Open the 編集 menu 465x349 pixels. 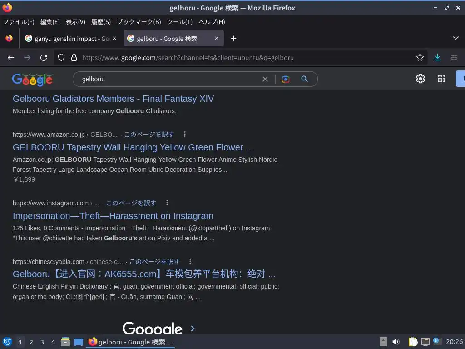pyautogui.click(x=50, y=22)
